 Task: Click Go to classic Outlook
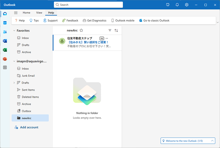(x=154, y=21)
